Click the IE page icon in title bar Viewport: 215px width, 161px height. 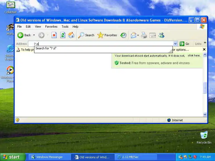[17, 20]
